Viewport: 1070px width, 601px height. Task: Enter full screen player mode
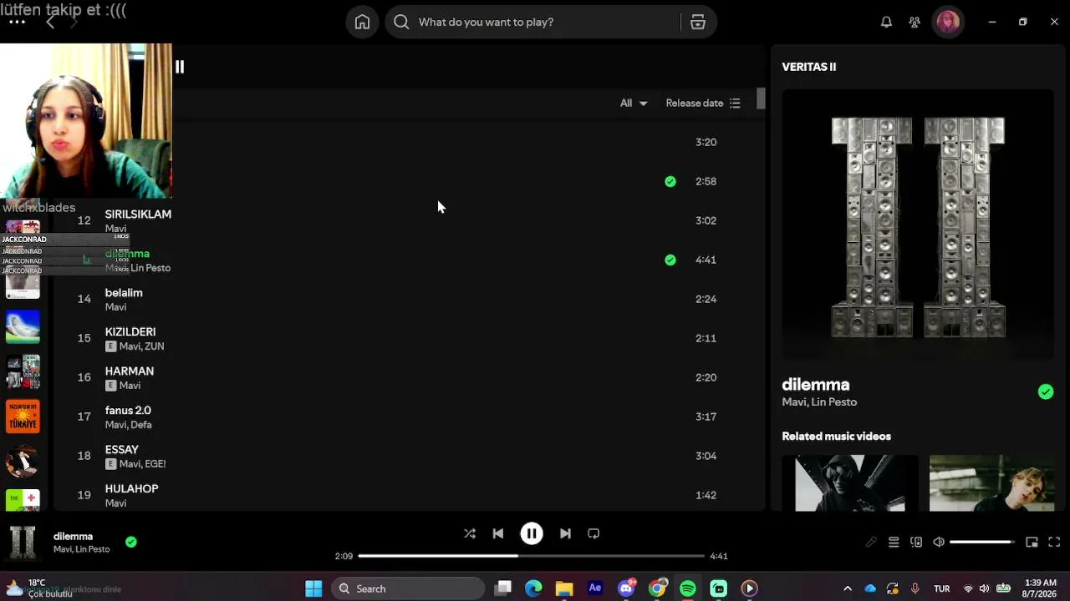click(1054, 543)
